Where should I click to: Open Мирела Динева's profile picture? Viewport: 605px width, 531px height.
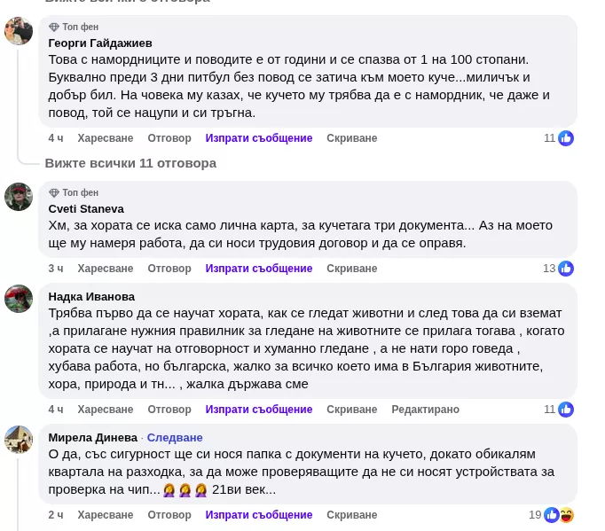coord(19,440)
